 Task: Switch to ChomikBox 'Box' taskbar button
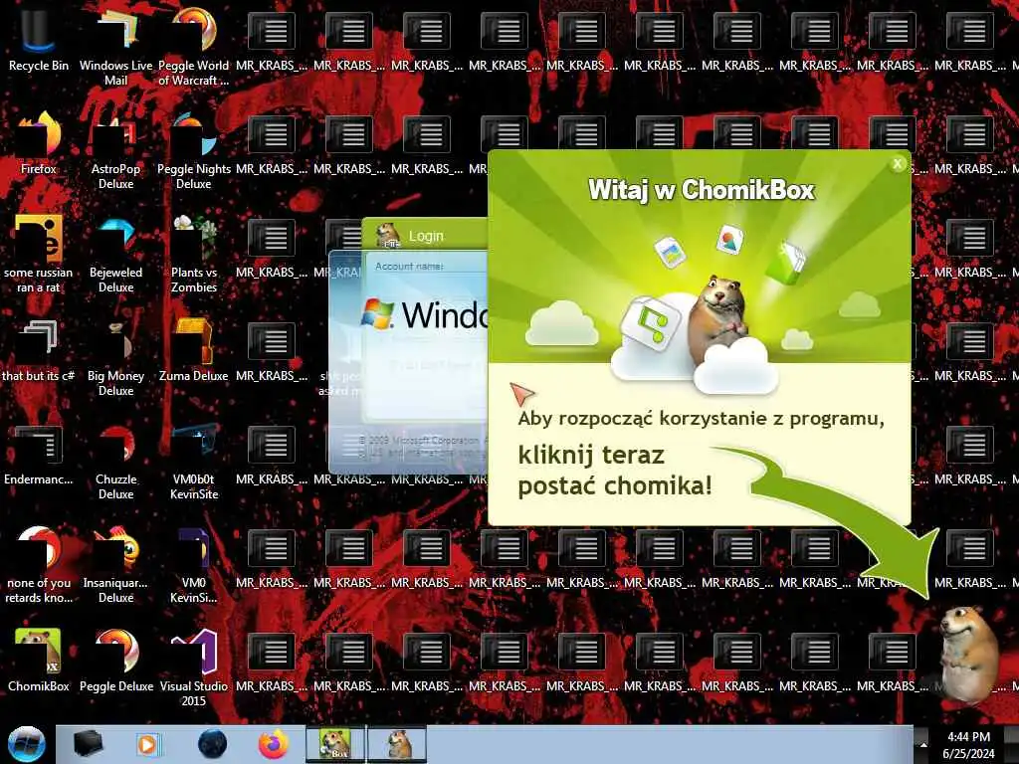(x=335, y=744)
